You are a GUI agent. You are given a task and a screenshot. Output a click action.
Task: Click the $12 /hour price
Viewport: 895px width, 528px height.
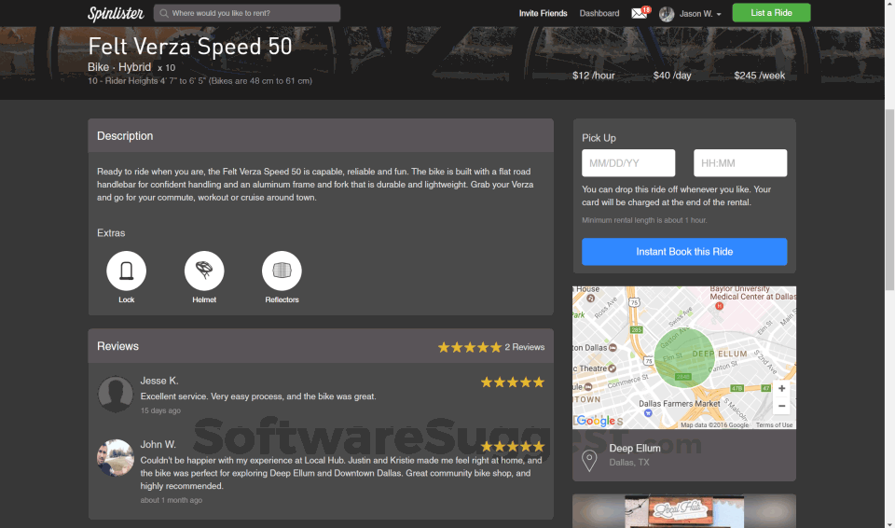coord(594,76)
